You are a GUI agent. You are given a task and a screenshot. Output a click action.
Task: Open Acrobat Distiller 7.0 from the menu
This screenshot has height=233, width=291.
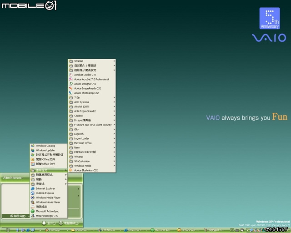tap(92, 75)
